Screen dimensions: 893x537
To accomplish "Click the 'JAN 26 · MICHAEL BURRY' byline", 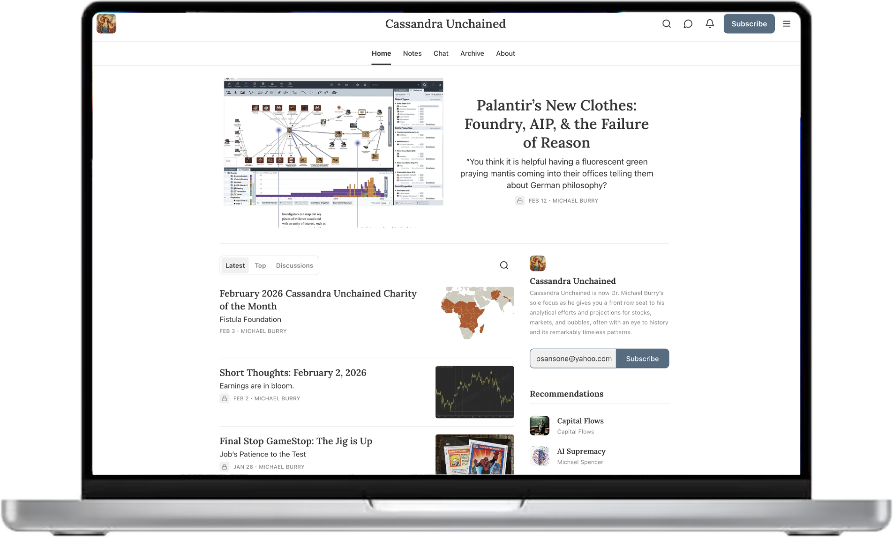I will [269, 467].
